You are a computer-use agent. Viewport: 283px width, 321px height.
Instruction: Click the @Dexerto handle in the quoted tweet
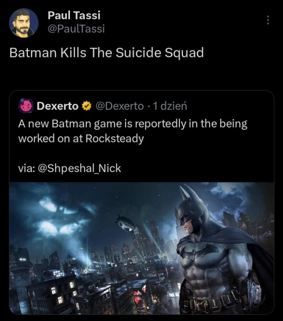point(119,106)
